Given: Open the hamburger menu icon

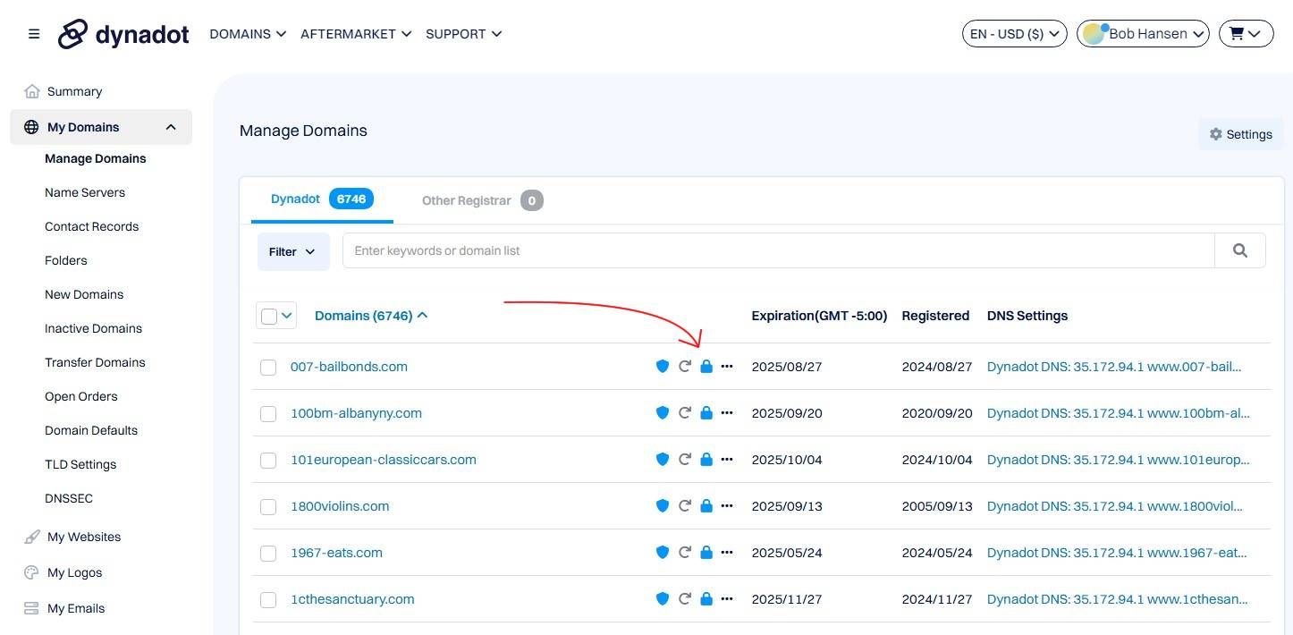Looking at the screenshot, I should (34, 34).
